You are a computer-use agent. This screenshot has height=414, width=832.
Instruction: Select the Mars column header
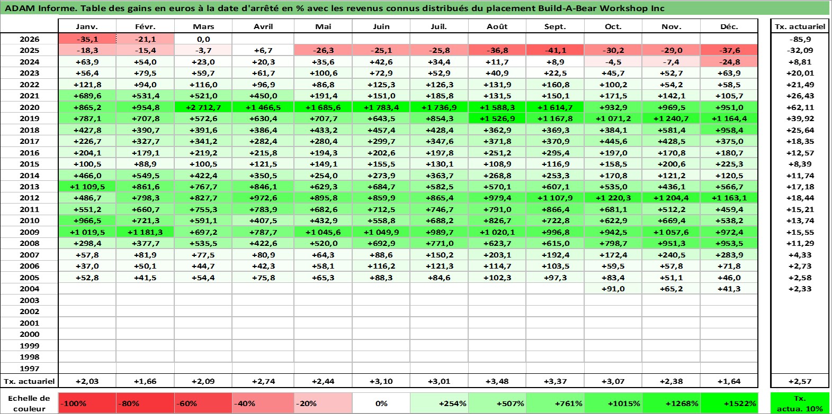coord(203,26)
